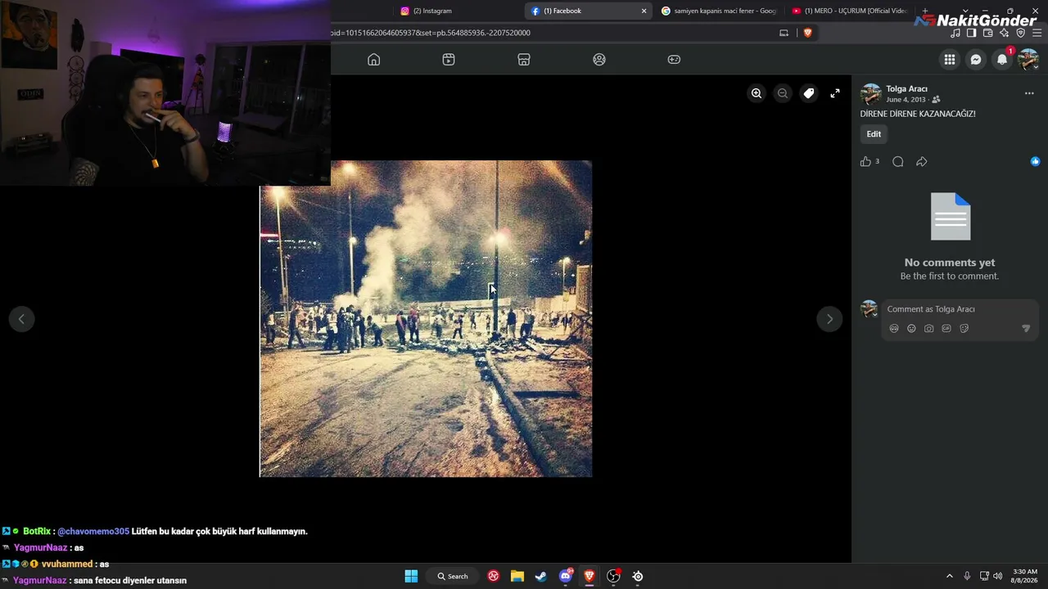1048x589 pixels.
Task: Switch to the Instagram browser tab
Action: click(x=458, y=11)
